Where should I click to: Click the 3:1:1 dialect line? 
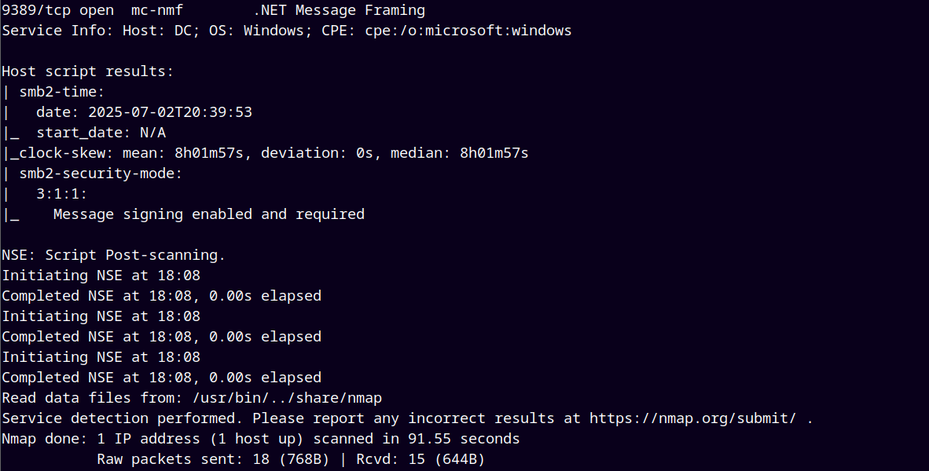[x=61, y=193]
